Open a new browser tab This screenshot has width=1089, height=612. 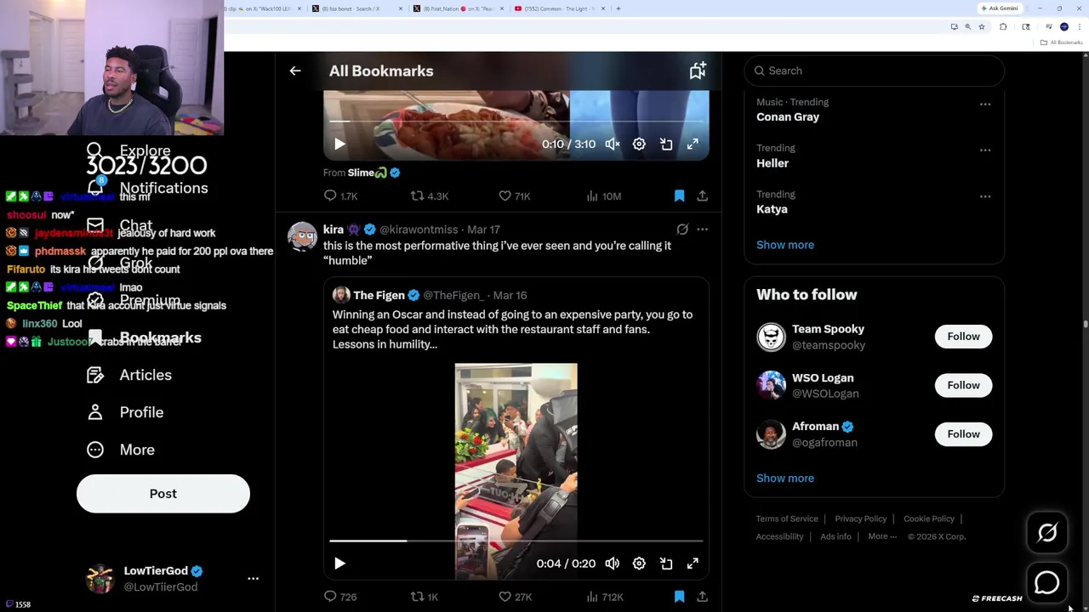(619, 8)
